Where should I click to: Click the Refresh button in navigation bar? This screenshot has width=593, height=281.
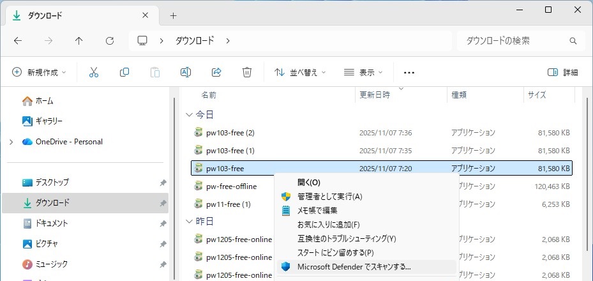point(110,41)
